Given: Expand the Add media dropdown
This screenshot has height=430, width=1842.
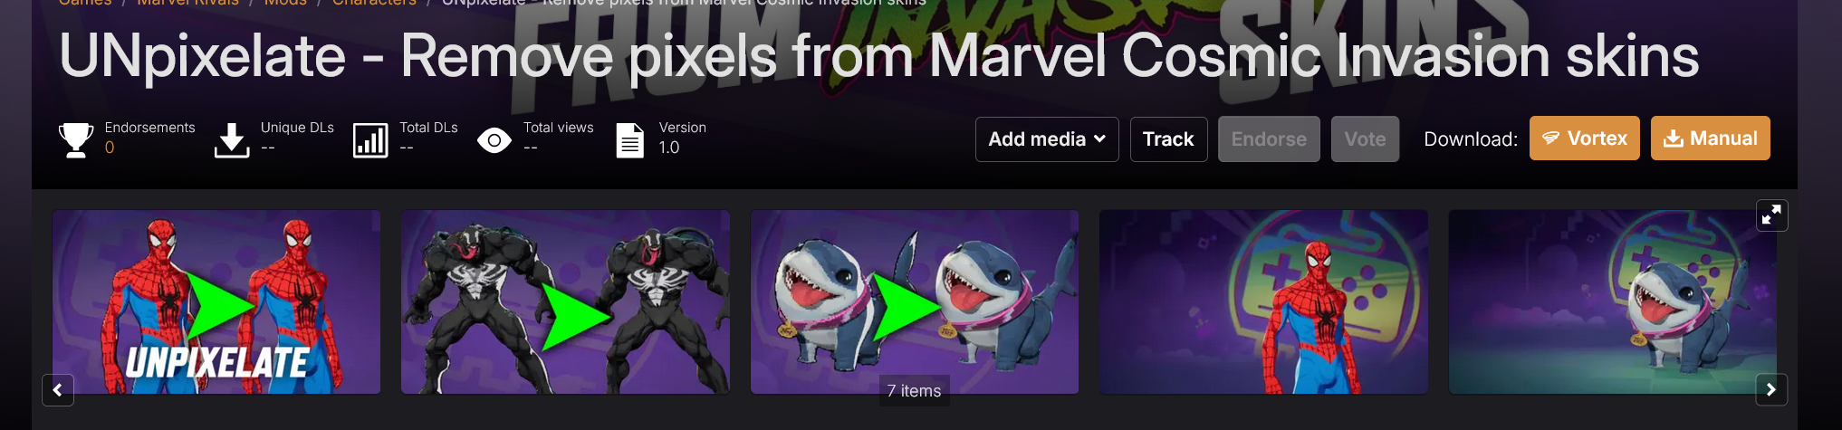Looking at the screenshot, I should 1047,139.
